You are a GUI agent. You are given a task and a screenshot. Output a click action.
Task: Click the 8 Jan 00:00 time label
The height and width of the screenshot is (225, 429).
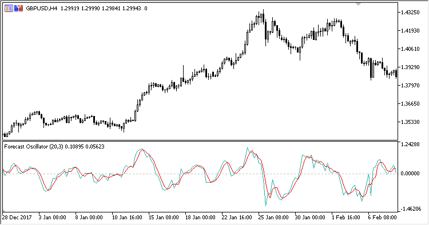click(89, 218)
